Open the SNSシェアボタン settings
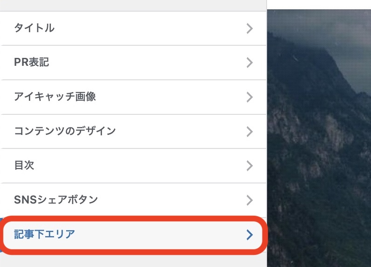Viewport: 371px width, 267px height. click(x=56, y=200)
